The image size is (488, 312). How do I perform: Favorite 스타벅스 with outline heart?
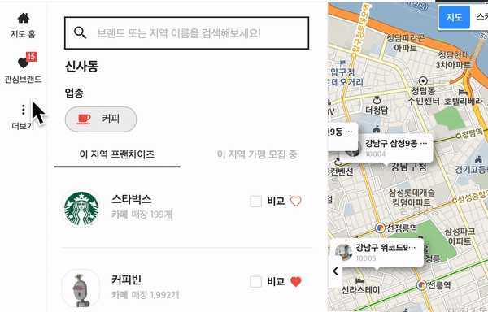pos(296,201)
